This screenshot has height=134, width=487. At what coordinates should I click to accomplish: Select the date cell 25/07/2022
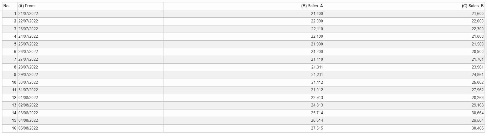click(90, 44)
